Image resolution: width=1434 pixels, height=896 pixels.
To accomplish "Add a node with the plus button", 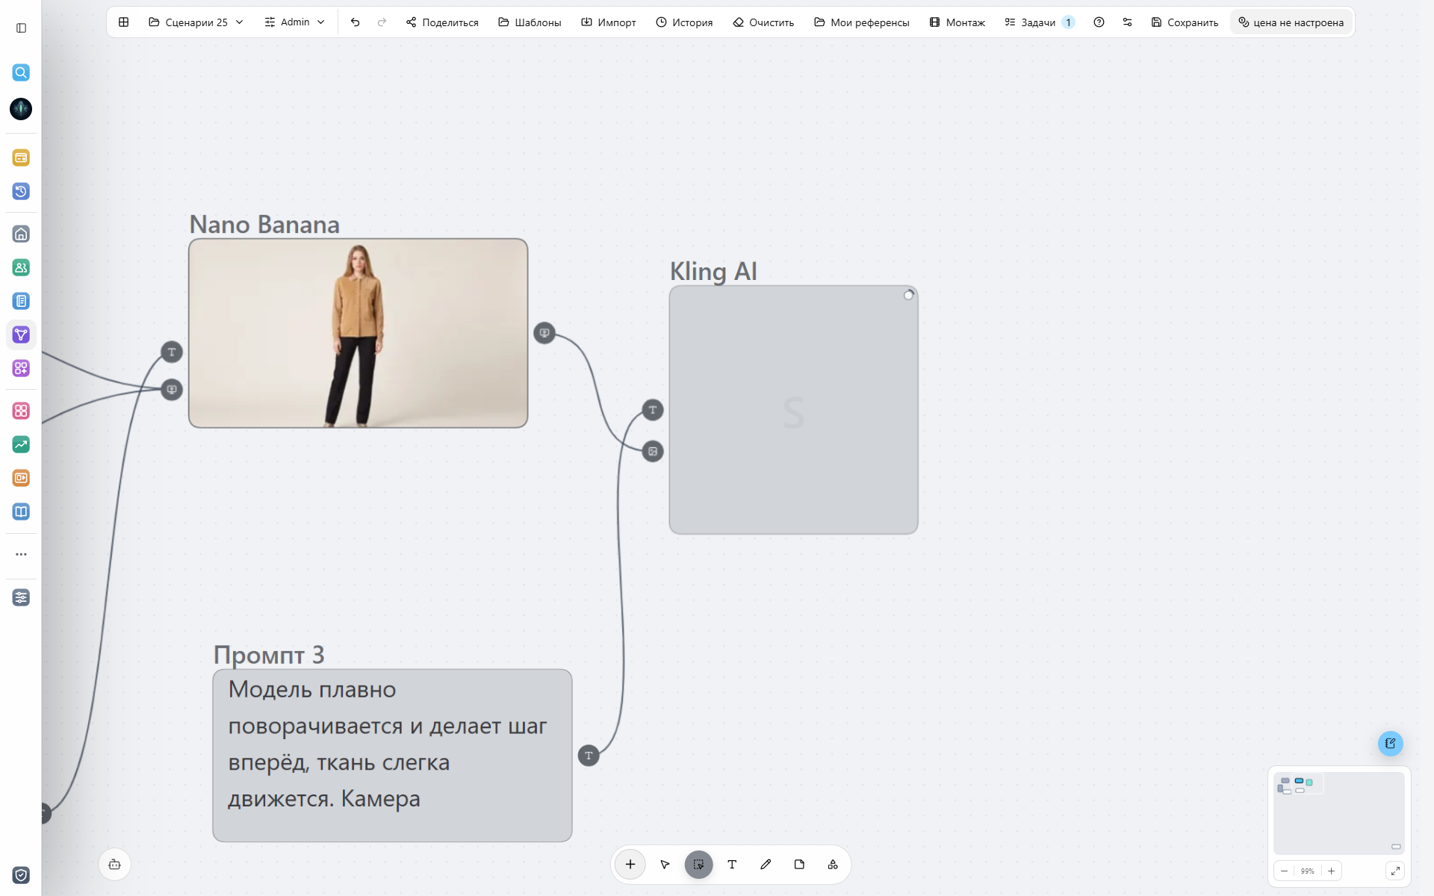I will point(630,864).
